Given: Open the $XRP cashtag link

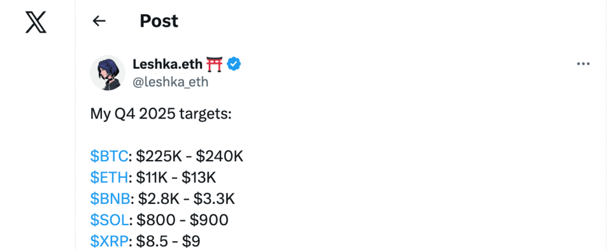Looking at the screenshot, I should 109,241.
